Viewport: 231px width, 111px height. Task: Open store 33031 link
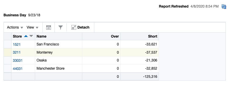click(18, 60)
